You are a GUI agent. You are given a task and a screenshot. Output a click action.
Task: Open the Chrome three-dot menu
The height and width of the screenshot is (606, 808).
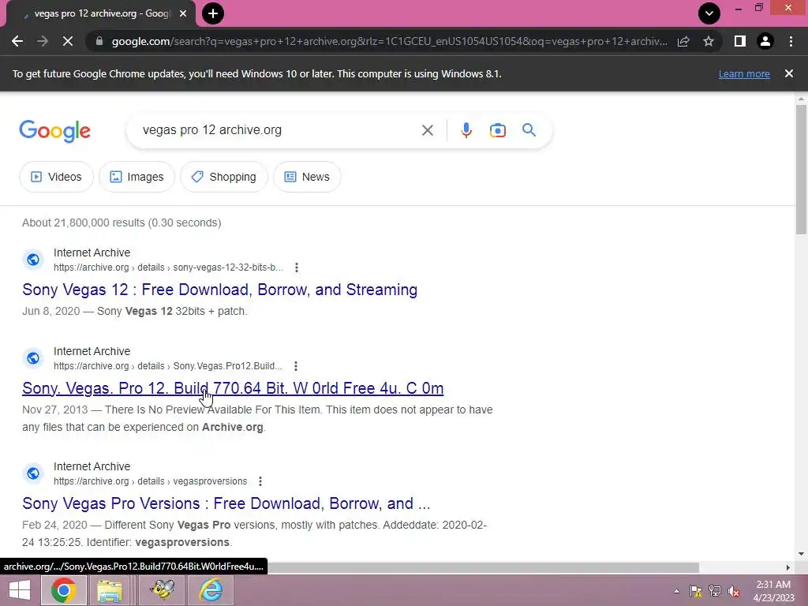tap(791, 41)
